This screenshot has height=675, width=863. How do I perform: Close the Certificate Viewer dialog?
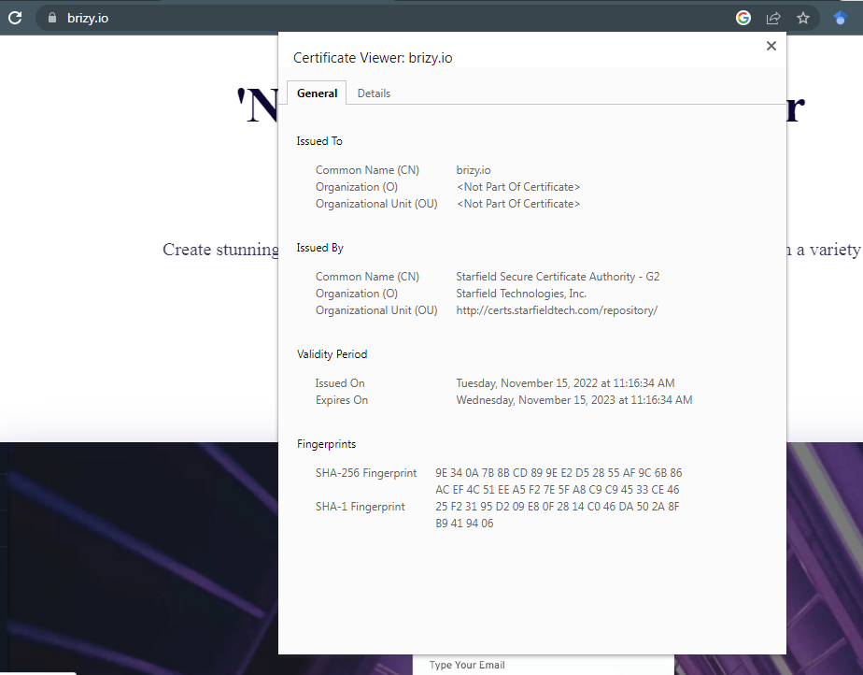[771, 46]
